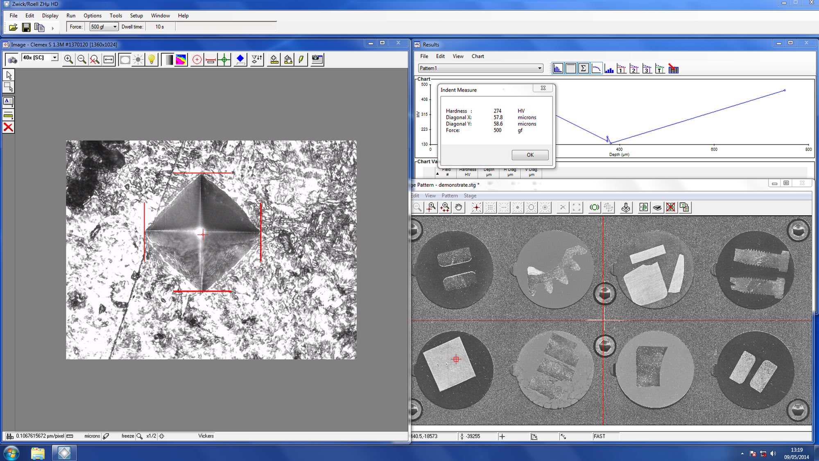Click the red X delete tool icon
Viewport: 819px width, 461px height.
click(x=8, y=127)
